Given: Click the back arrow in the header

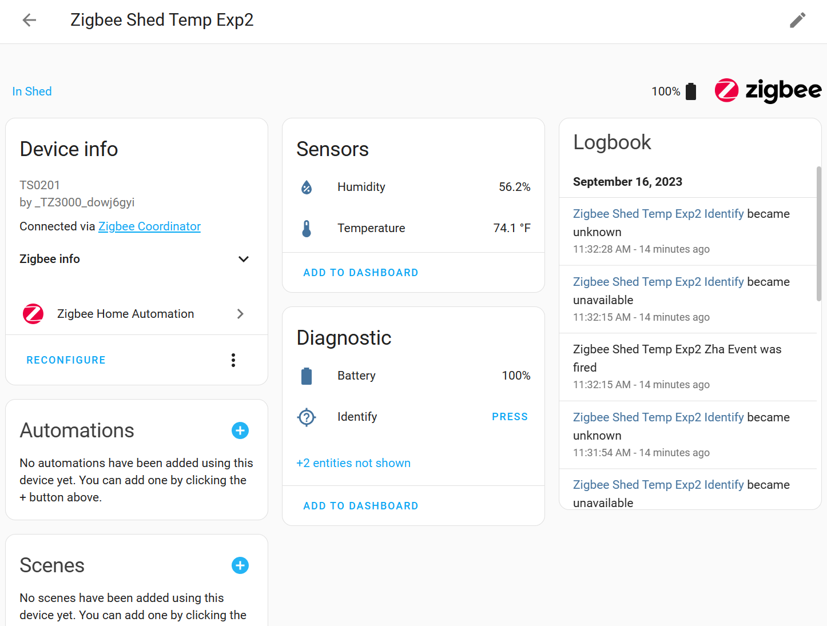Looking at the screenshot, I should pos(29,20).
